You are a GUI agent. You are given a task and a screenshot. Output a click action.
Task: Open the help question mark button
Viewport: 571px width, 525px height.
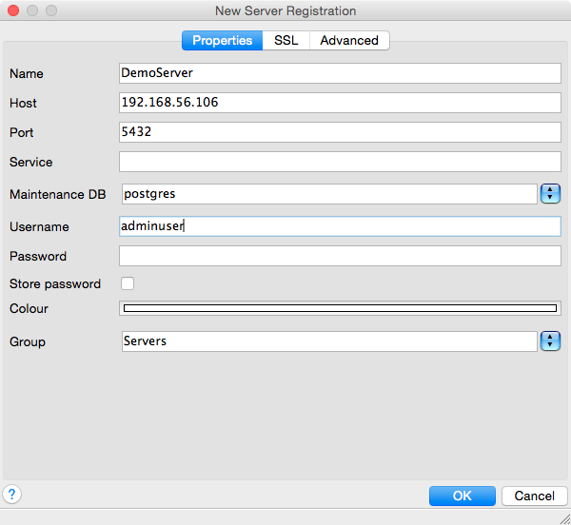(12, 495)
